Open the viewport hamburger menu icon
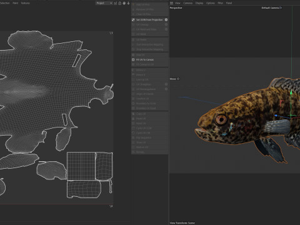 click(171, 3)
